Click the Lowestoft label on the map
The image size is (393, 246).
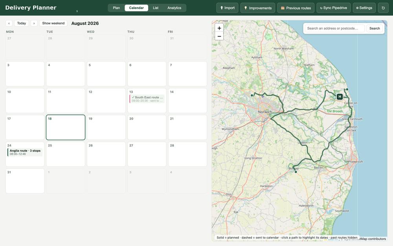(356, 162)
